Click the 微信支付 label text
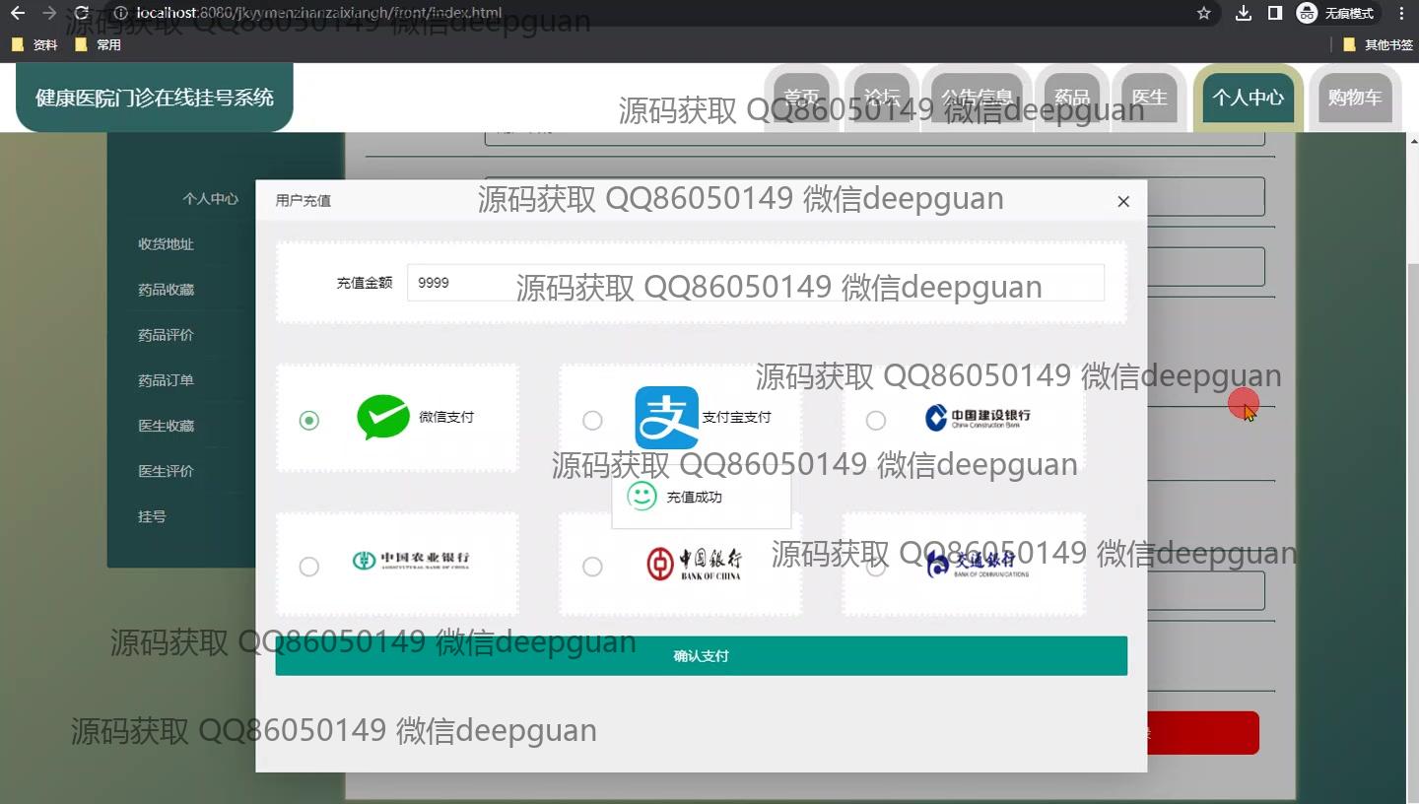 (x=446, y=418)
